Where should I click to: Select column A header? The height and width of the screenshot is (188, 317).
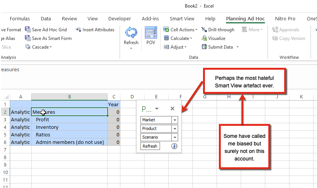click(x=21, y=97)
